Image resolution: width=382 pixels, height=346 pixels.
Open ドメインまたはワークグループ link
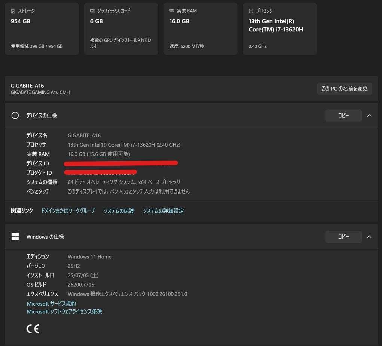68,211
